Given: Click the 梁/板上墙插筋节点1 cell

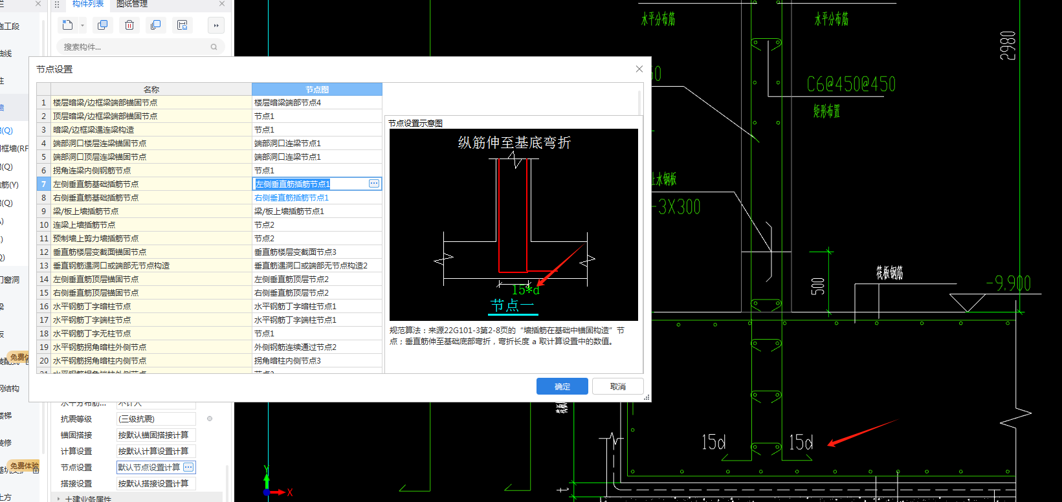Looking at the screenshot, I should click(x=317, y=211).
